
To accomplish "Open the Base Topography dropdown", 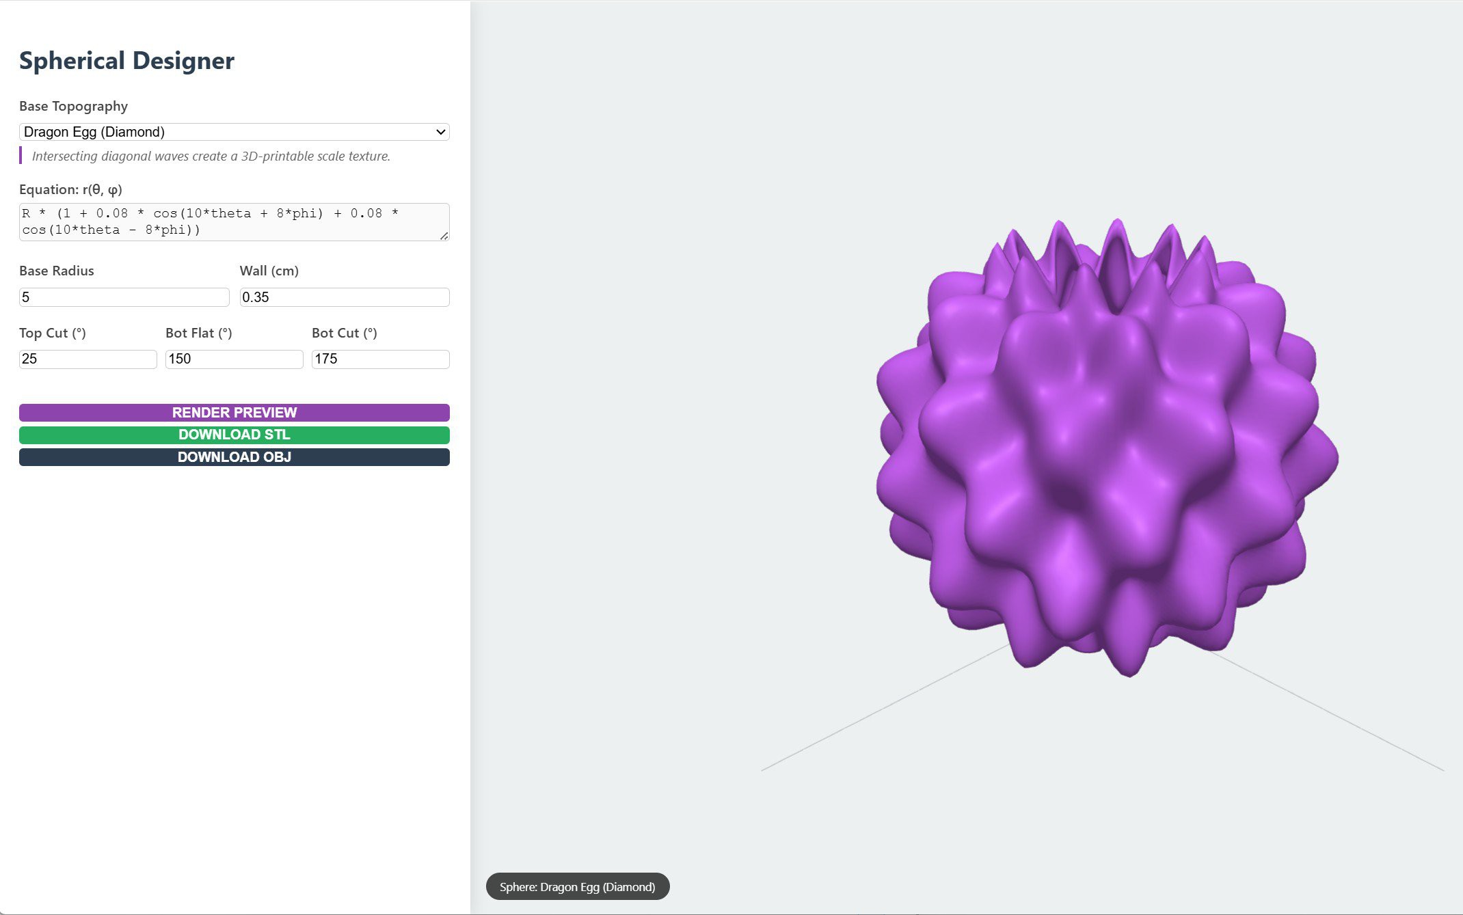I will click(234, 132).
